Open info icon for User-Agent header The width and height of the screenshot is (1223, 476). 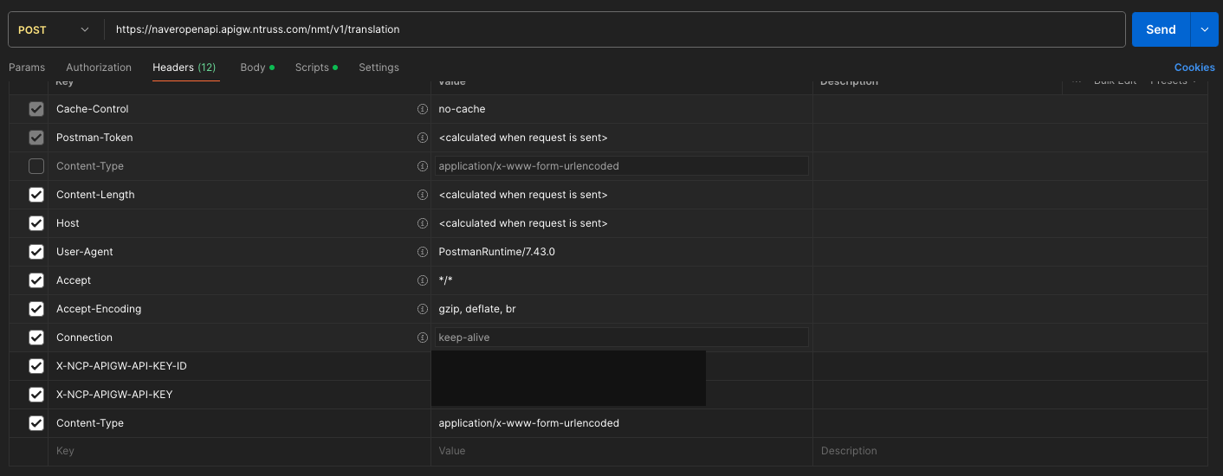click(x=423, y=252)
